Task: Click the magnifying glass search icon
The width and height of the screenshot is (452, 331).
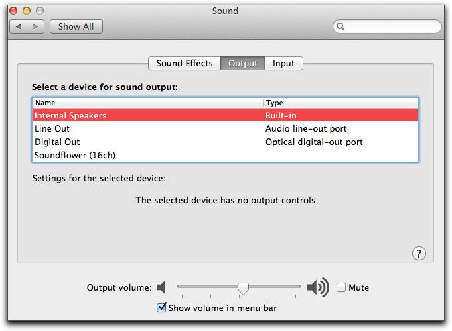Action: pos(340,26)
